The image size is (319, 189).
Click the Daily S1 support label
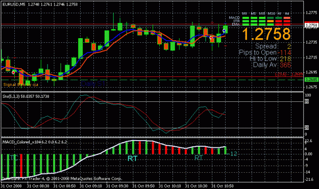[93, 84]
